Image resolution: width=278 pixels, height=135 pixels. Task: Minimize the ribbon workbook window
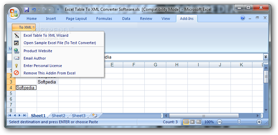[x=250, y=18]
